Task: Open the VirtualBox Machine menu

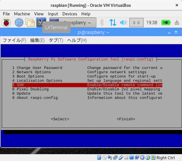Action: click(x=22, y=14)
